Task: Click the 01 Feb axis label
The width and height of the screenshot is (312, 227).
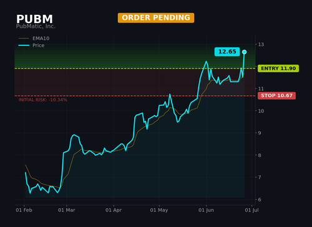Action: [x=24, y=210]
